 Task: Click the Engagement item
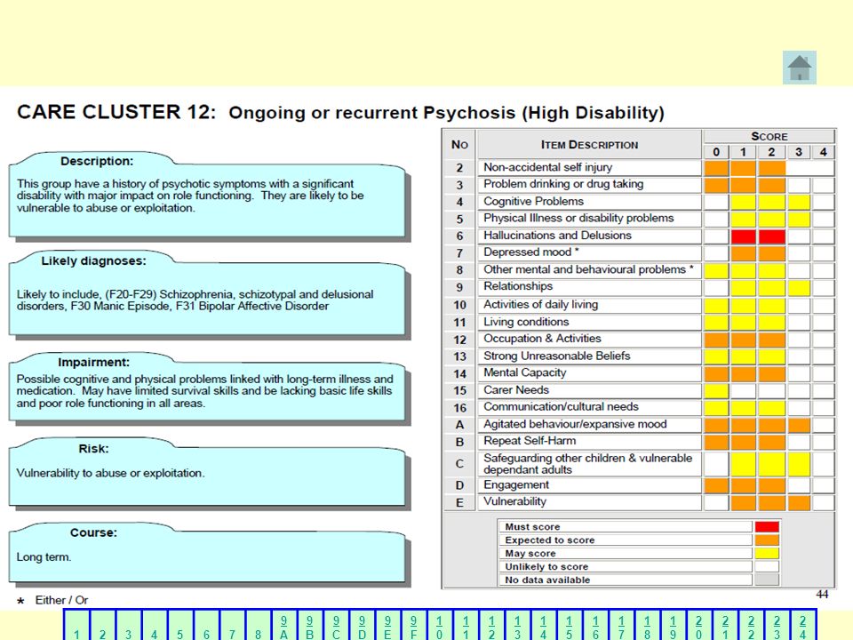point(590,485)
